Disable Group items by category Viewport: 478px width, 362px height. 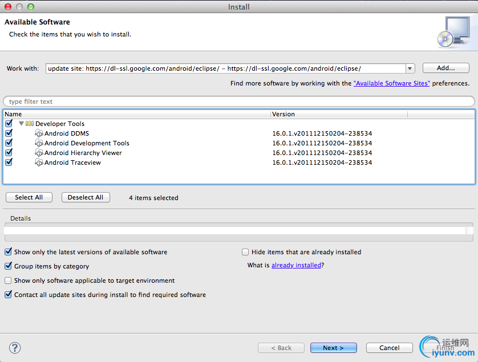click(9, 266)
